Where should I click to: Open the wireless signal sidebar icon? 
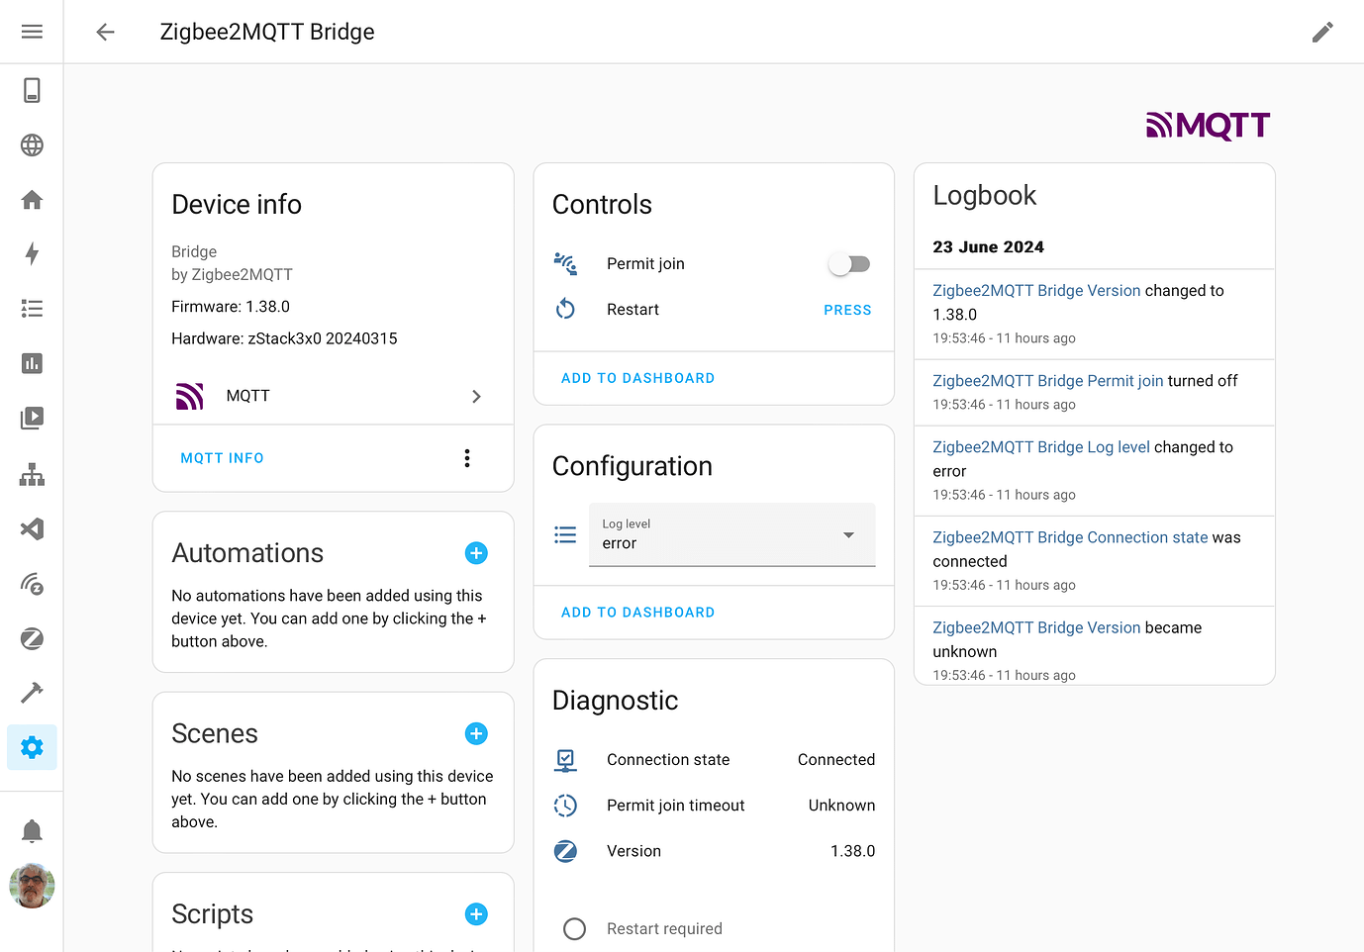click(32, 584)
